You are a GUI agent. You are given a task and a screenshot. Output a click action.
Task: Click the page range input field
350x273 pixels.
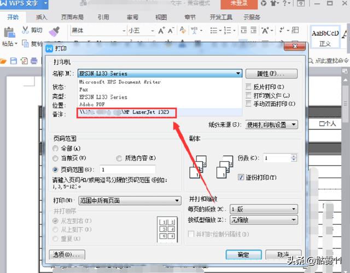[x=127, y=169]
